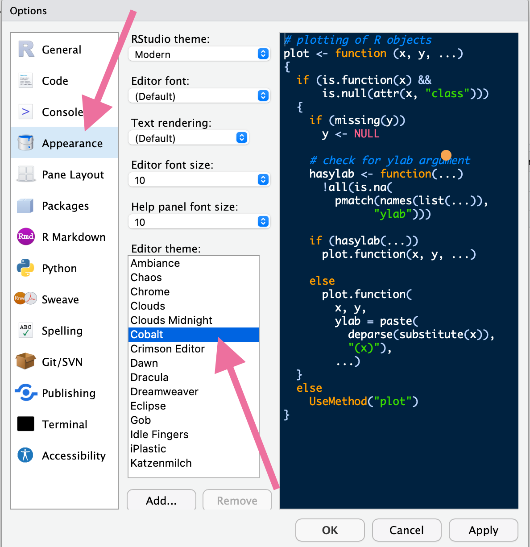
Task: Select the iPlastic editor theme
Action: pos(194,449)
